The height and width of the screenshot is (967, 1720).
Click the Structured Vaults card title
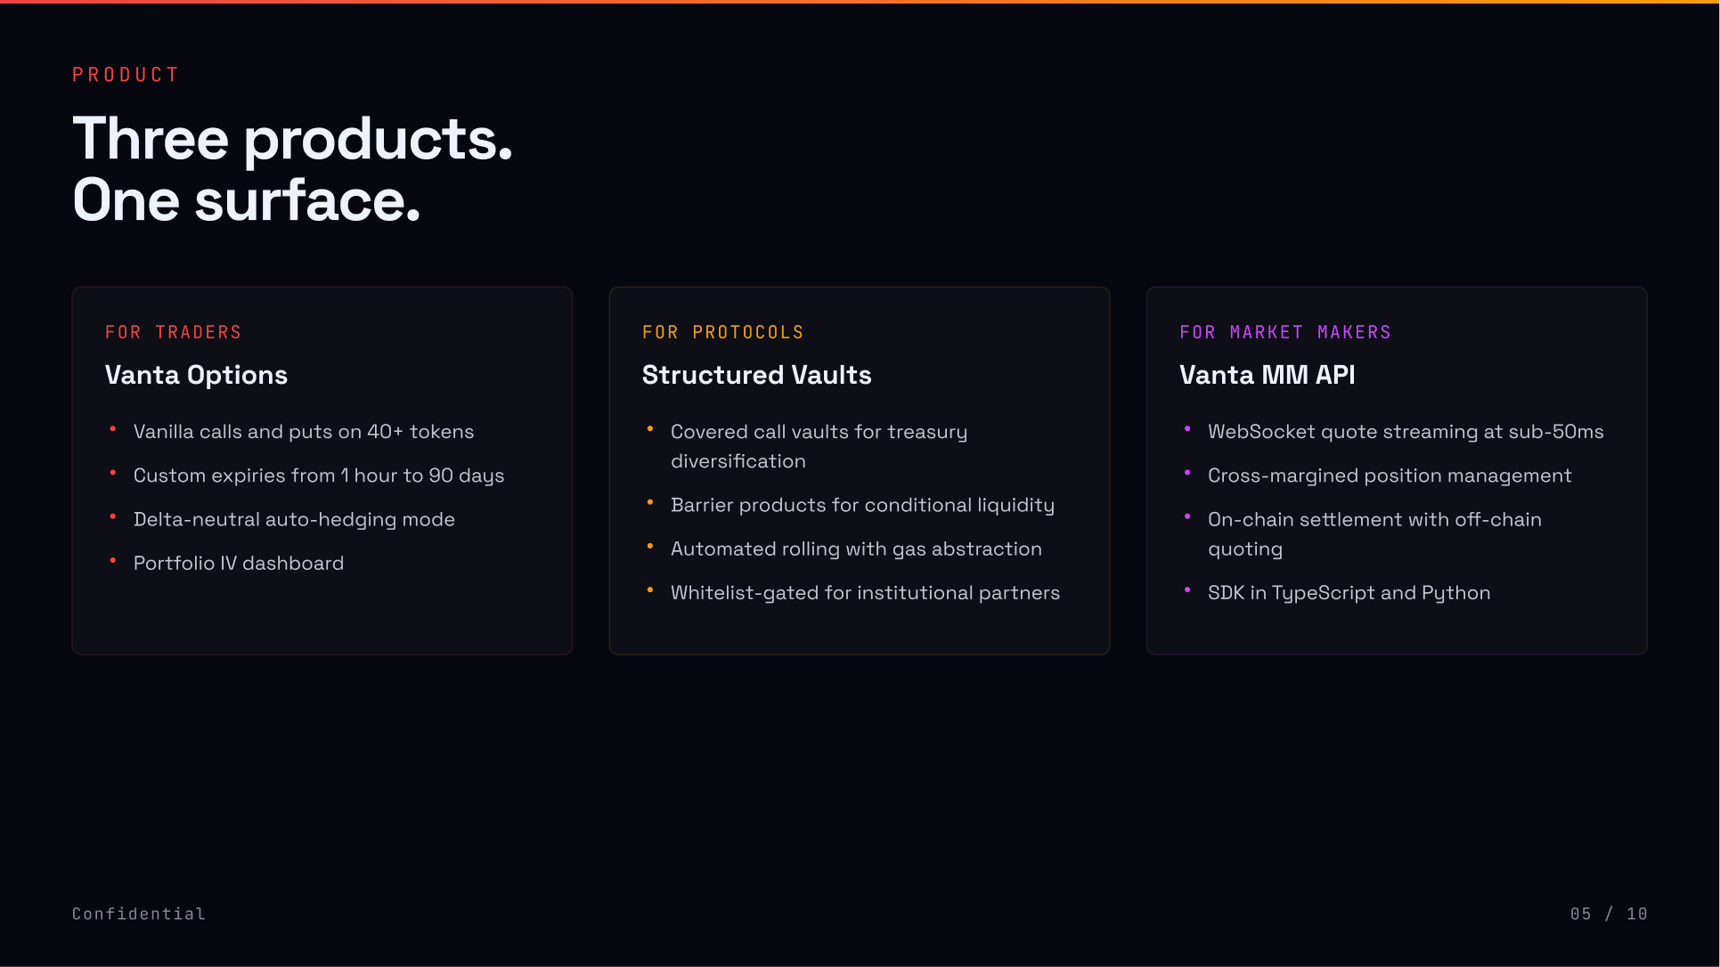coord(756,375)
